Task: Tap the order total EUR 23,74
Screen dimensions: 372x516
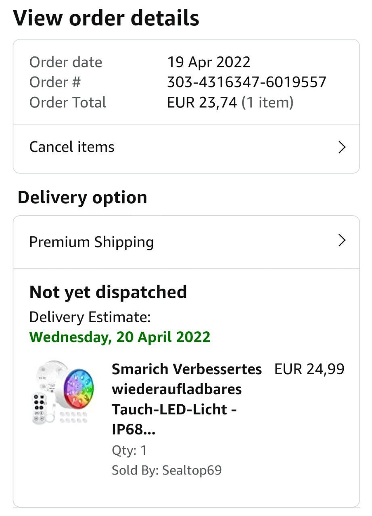Action: (202, 102)
